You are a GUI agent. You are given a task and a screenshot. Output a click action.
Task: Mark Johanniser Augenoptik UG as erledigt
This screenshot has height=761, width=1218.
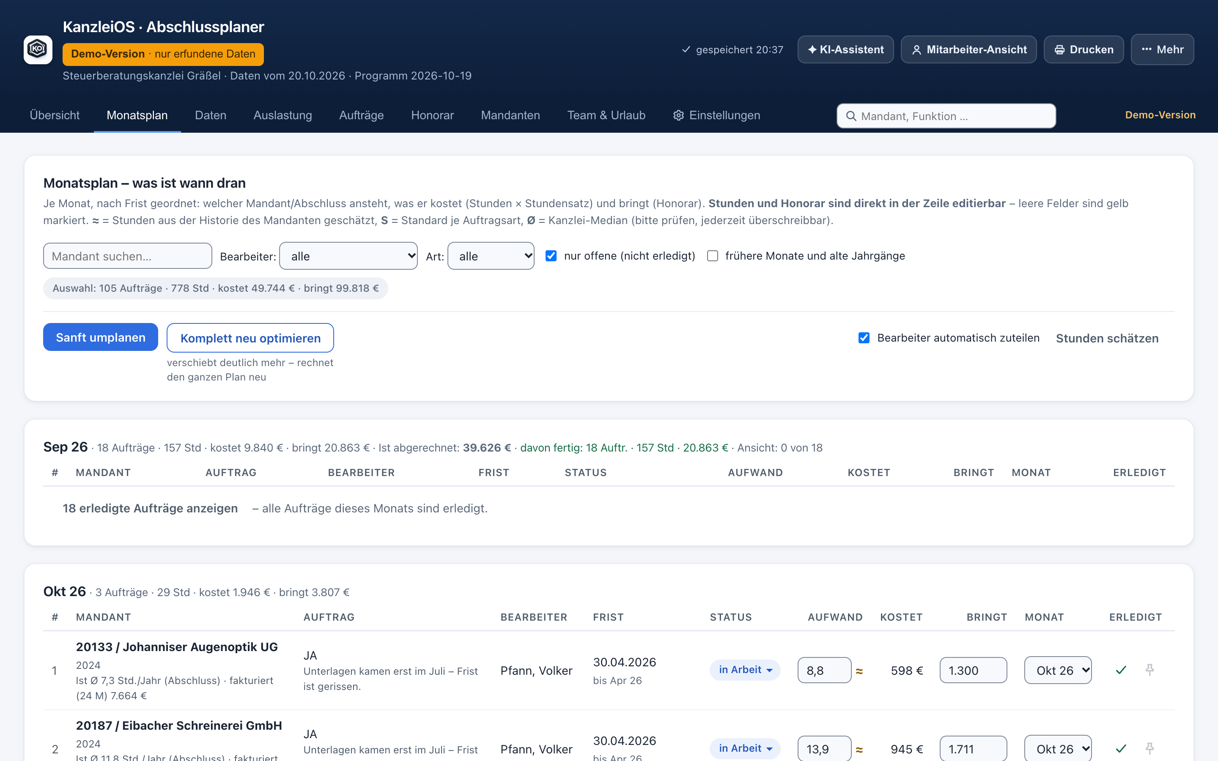coord(1121,670)
